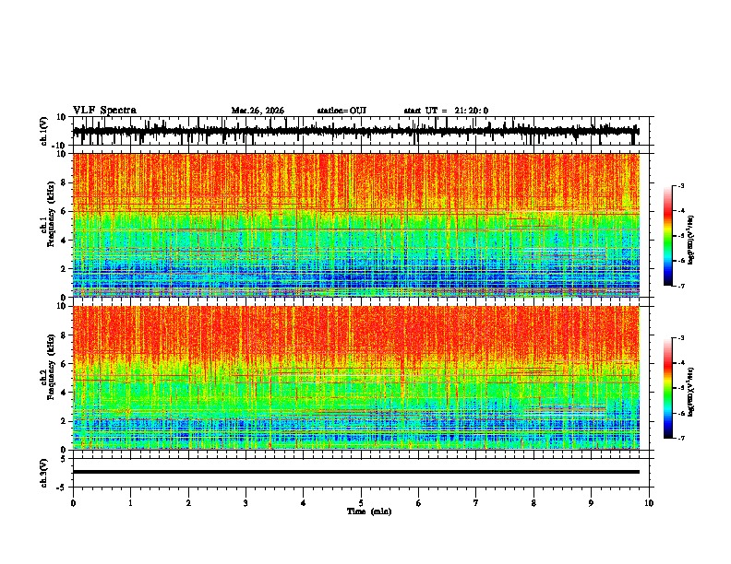731x564 pixels.
Task: Click the time axis tick label "10"
Action: [649, 503]
